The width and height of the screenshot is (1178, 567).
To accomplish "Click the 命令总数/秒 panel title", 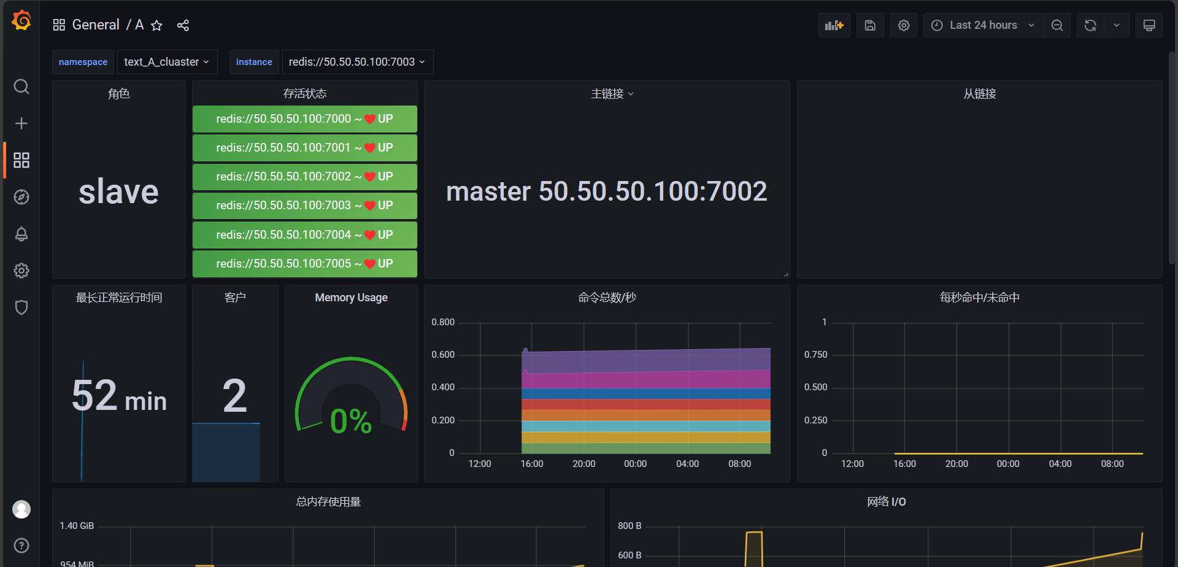I will click(607, 298).
